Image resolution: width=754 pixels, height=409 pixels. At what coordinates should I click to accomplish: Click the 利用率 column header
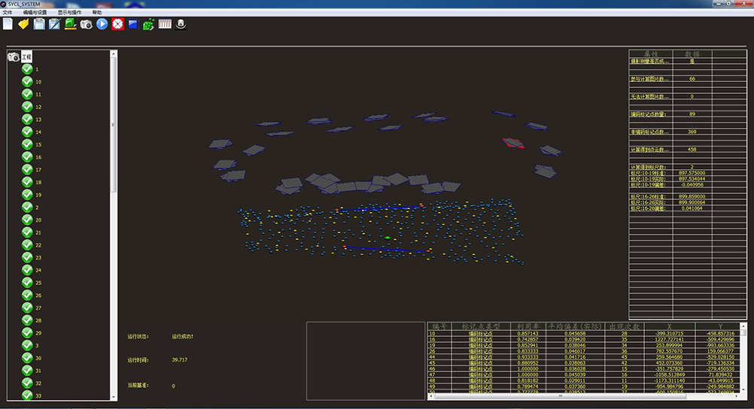[526, 326]
